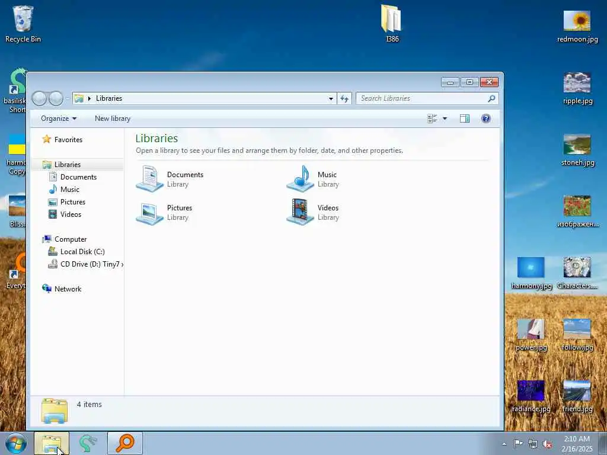Open the Documents library in main pane
The width and height of the screenshot is (607, 455).
[x=170, y=179]
